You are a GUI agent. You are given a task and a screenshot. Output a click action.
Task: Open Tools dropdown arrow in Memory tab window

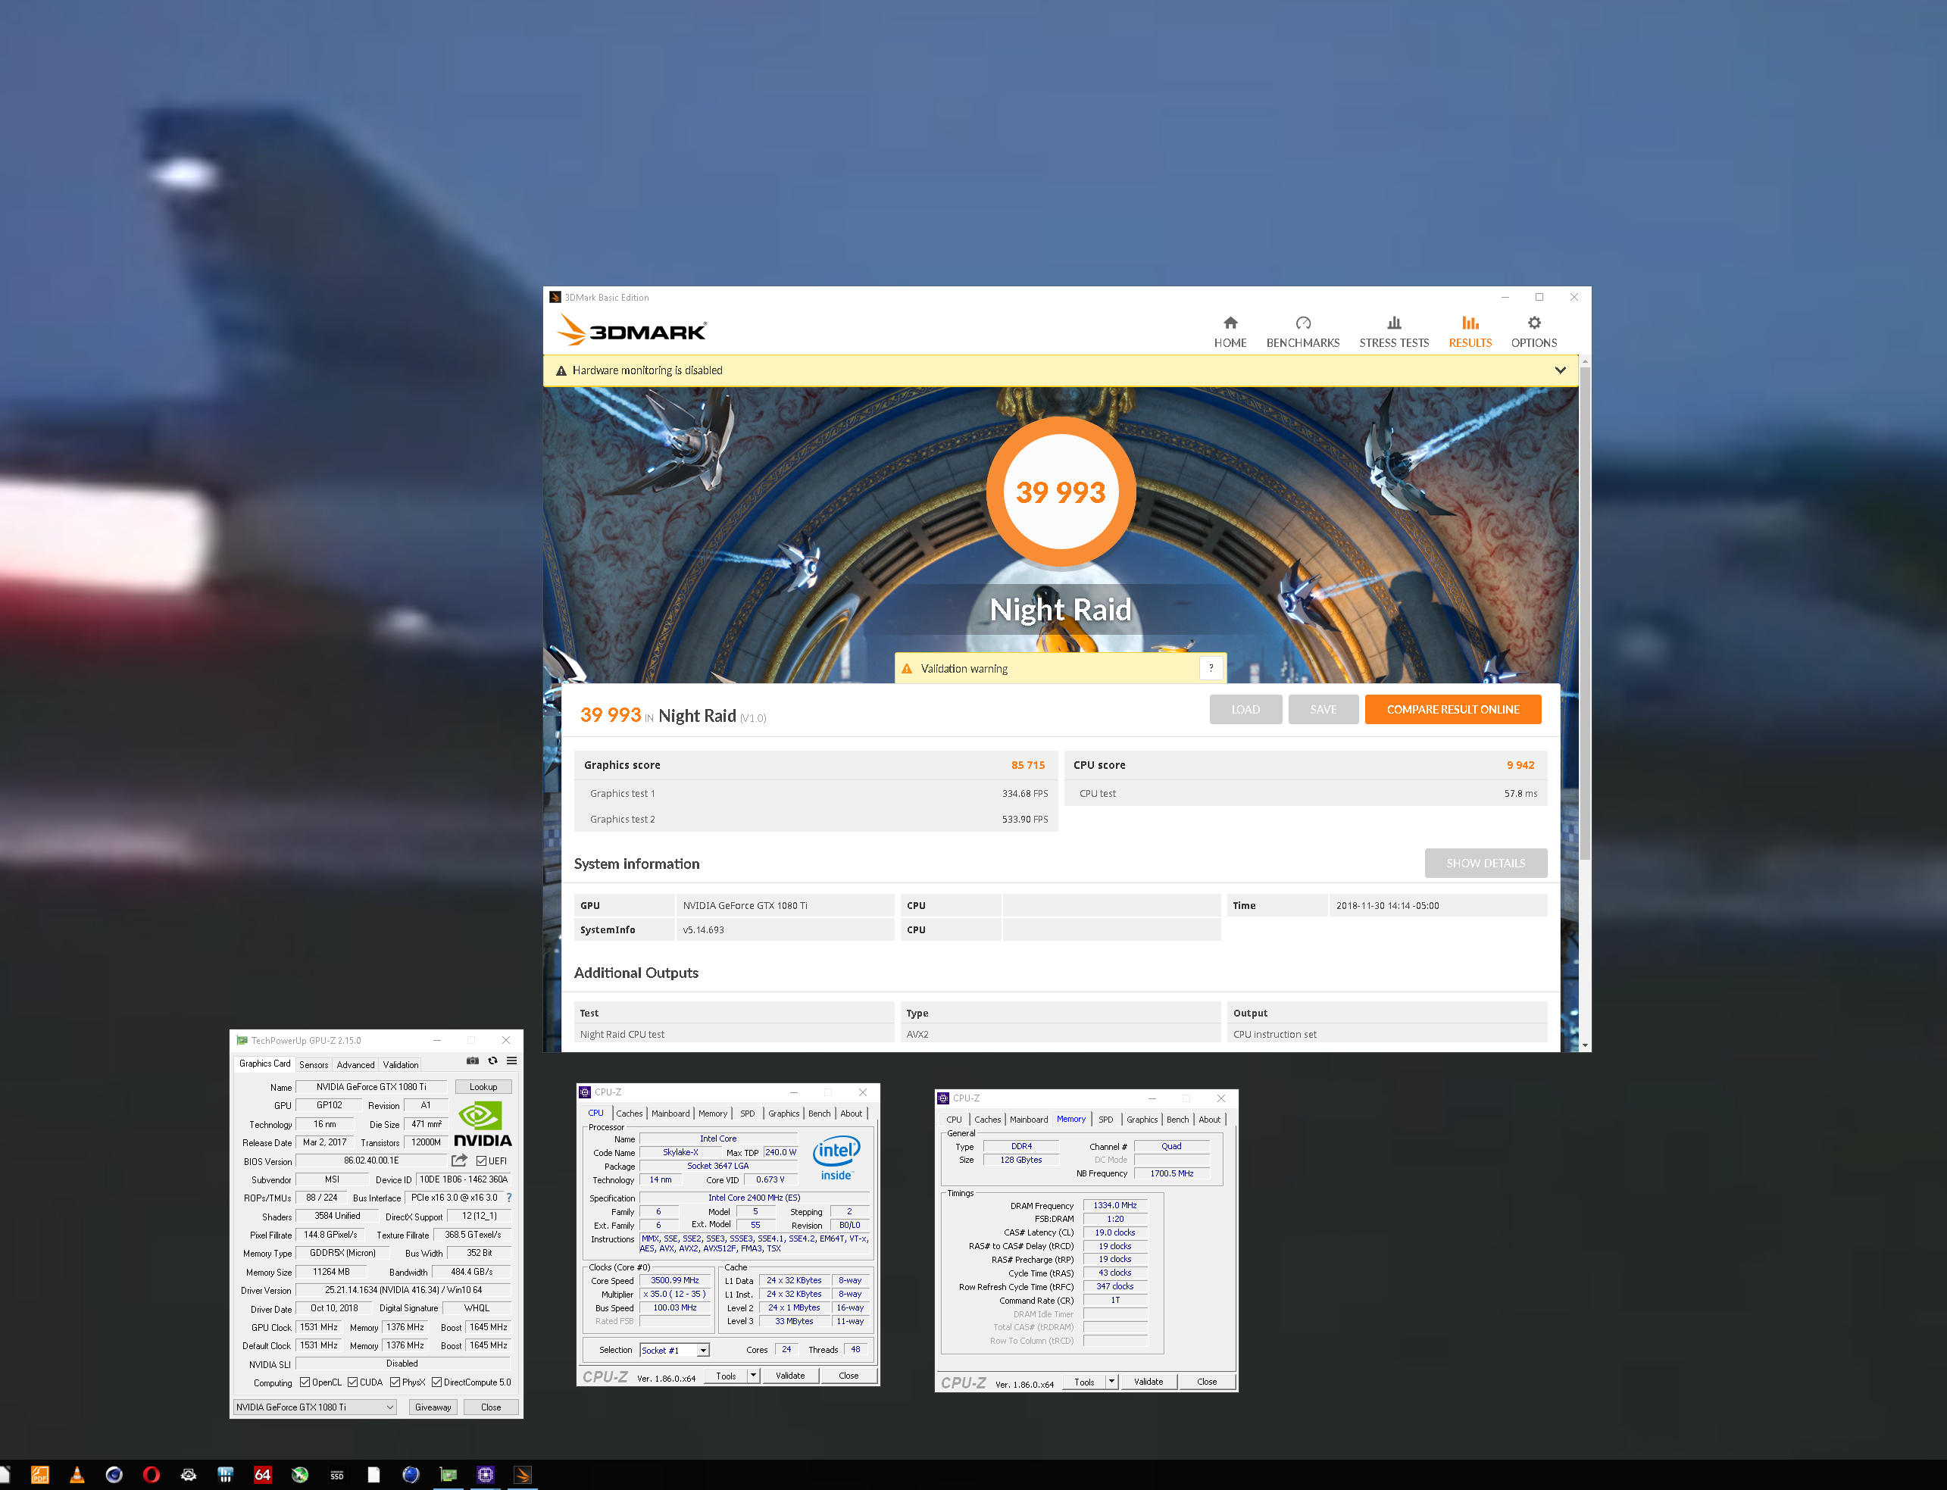1111,1381
